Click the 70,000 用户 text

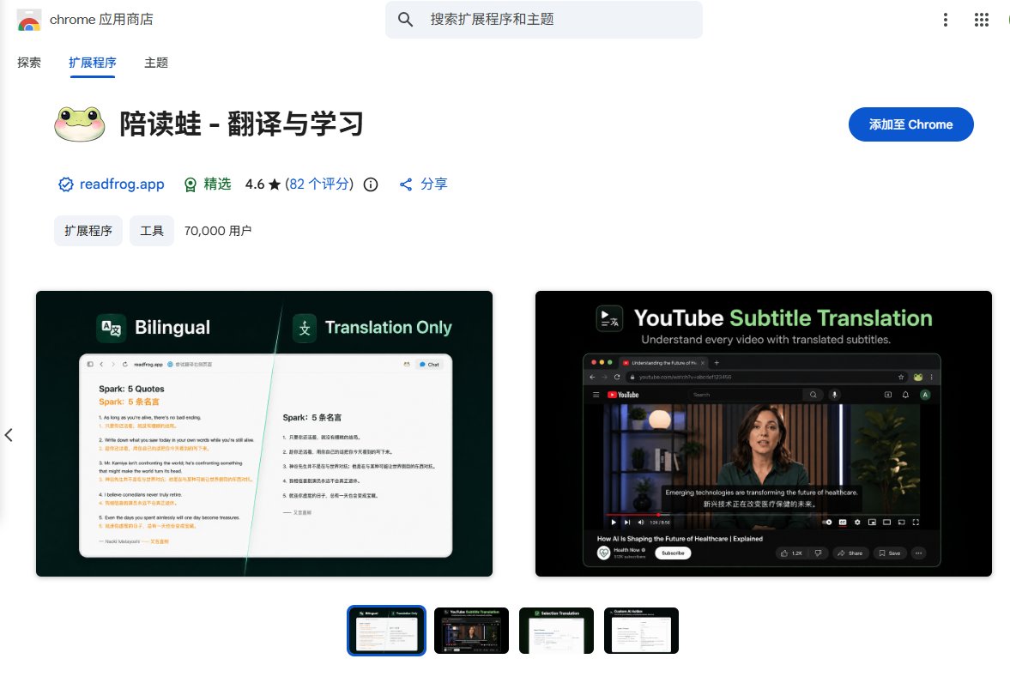(x=218, y=231)
